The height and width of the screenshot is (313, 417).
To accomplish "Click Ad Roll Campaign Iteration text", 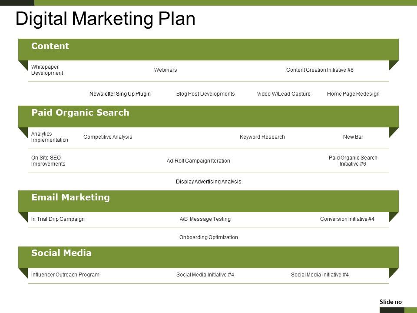I will pyautogui.click(x=198, y=161).
